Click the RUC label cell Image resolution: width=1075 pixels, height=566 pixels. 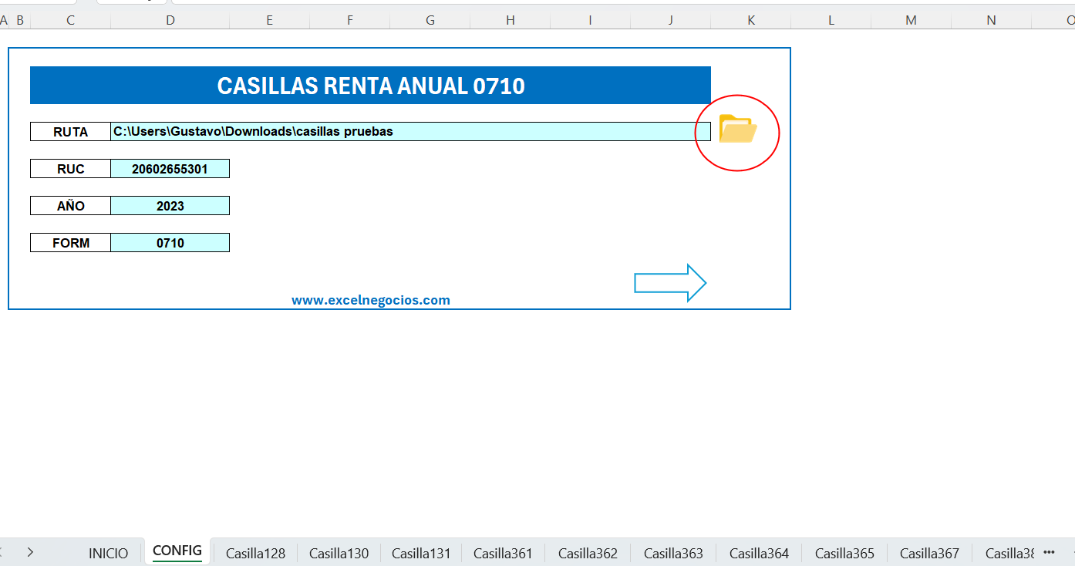pyautogui.click(x=70, y=169)
